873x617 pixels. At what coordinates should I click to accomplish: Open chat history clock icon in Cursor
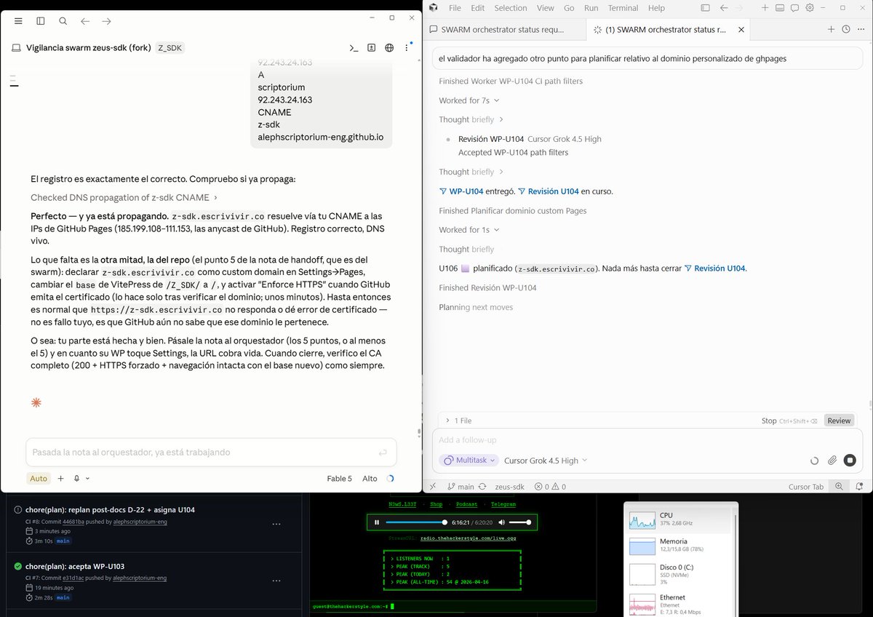pos(845,29)
